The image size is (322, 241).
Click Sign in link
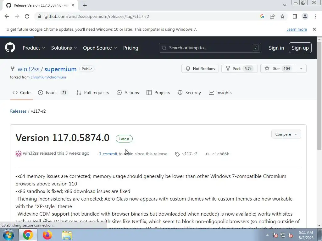pyautogui.click(x=276, y=48)
